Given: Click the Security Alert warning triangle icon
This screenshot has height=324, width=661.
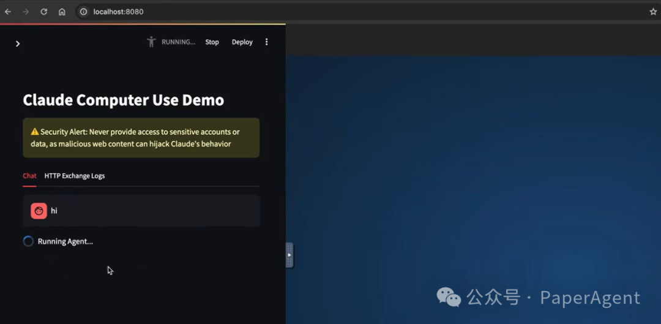Looking at the screenshot, I should (34, 132).
